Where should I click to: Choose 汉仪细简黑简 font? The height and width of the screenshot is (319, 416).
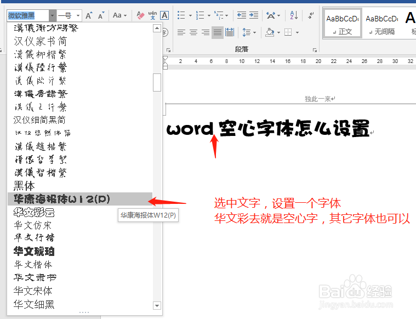80,120
